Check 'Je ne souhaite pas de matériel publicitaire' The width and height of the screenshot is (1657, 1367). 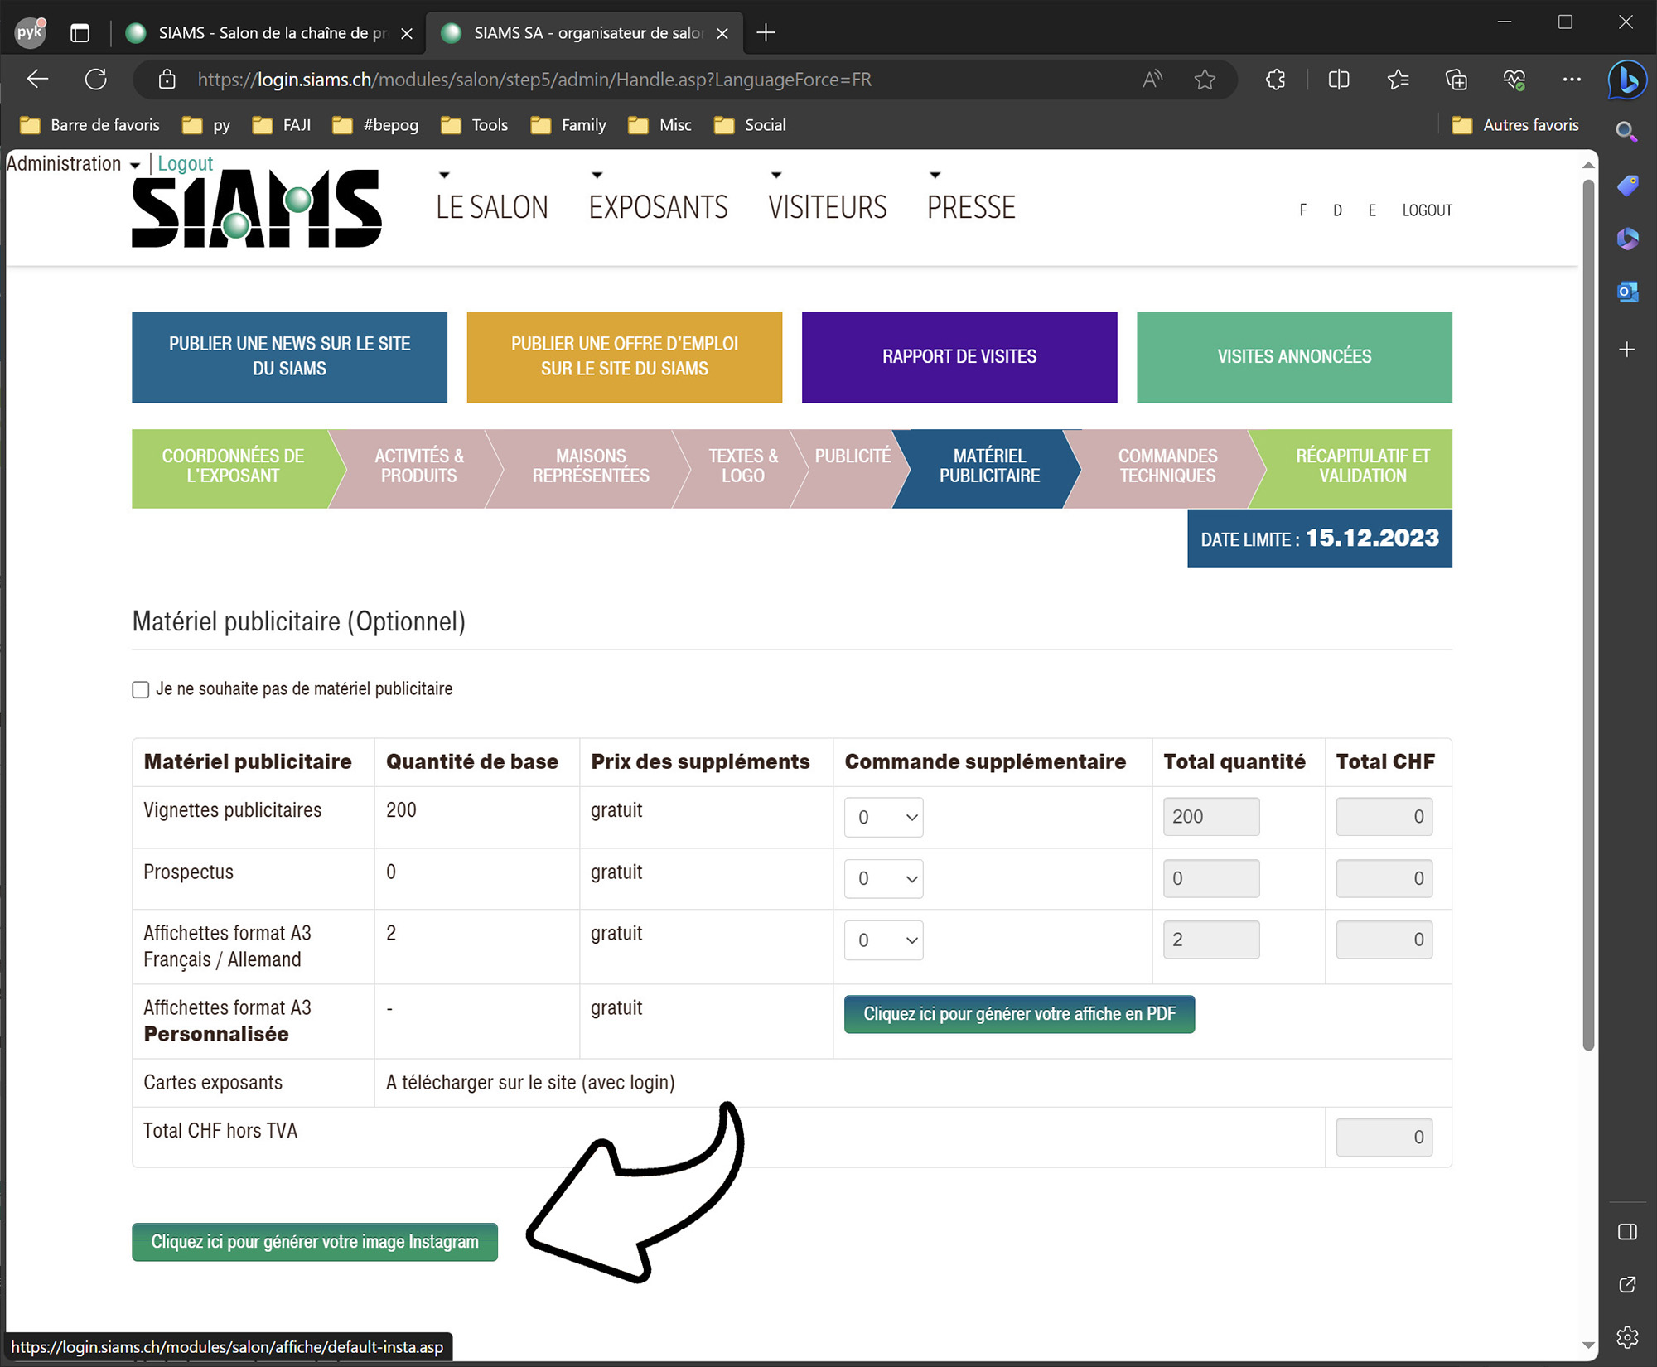coord(141,690)
